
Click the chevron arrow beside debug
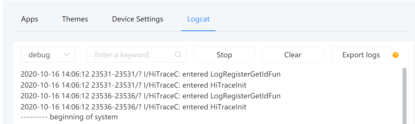pos(66,55)
